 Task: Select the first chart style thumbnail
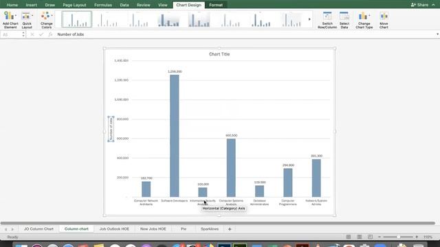point(76,19)
